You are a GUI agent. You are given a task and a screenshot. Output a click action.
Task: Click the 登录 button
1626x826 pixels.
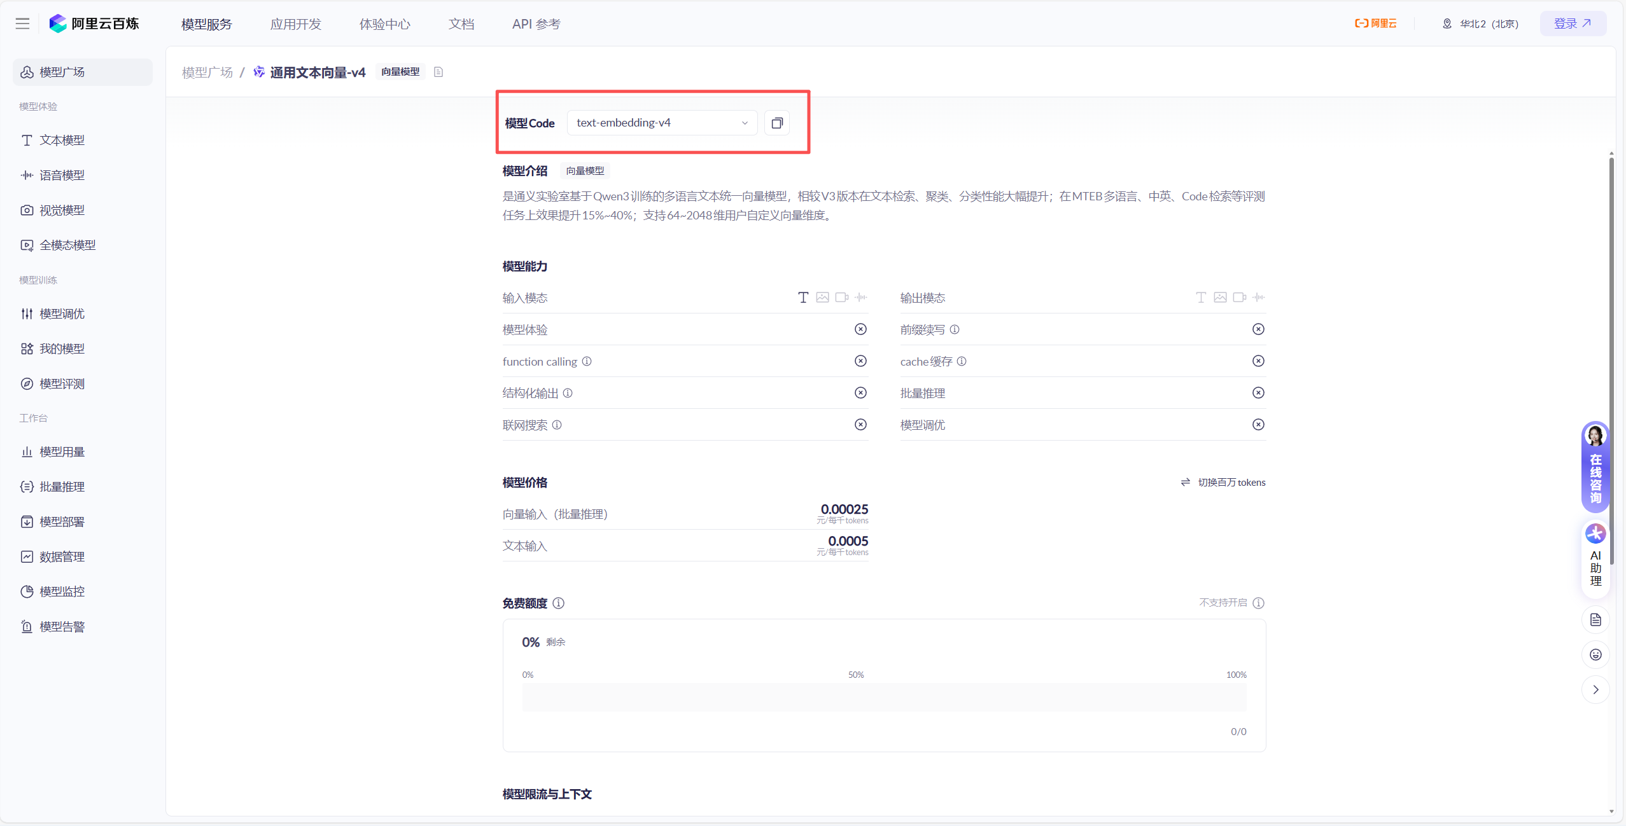click(x=1573, y=24)
